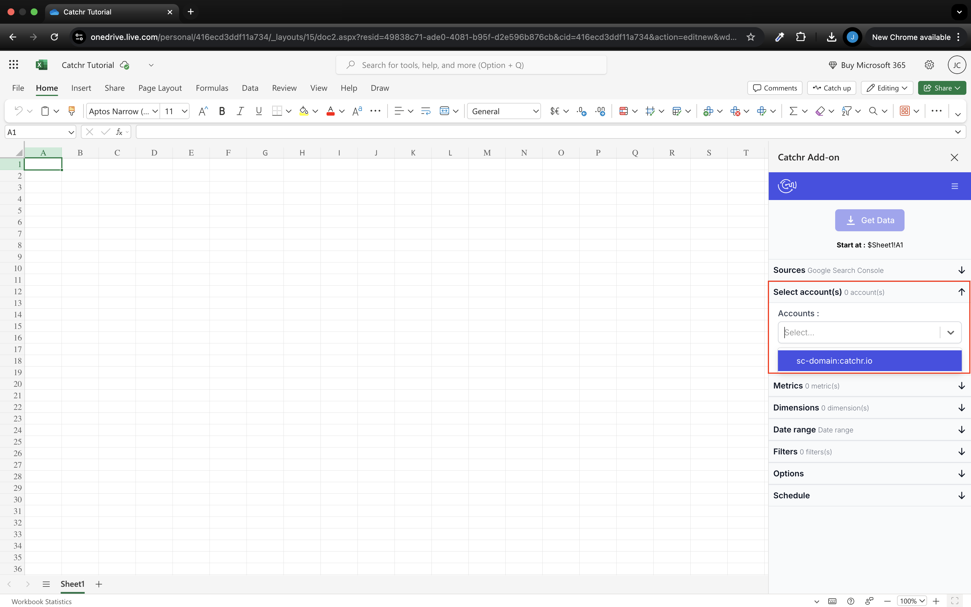Open the Comments pane button
The width and height of the screenshot is (971, 607).
coord(775,88)
